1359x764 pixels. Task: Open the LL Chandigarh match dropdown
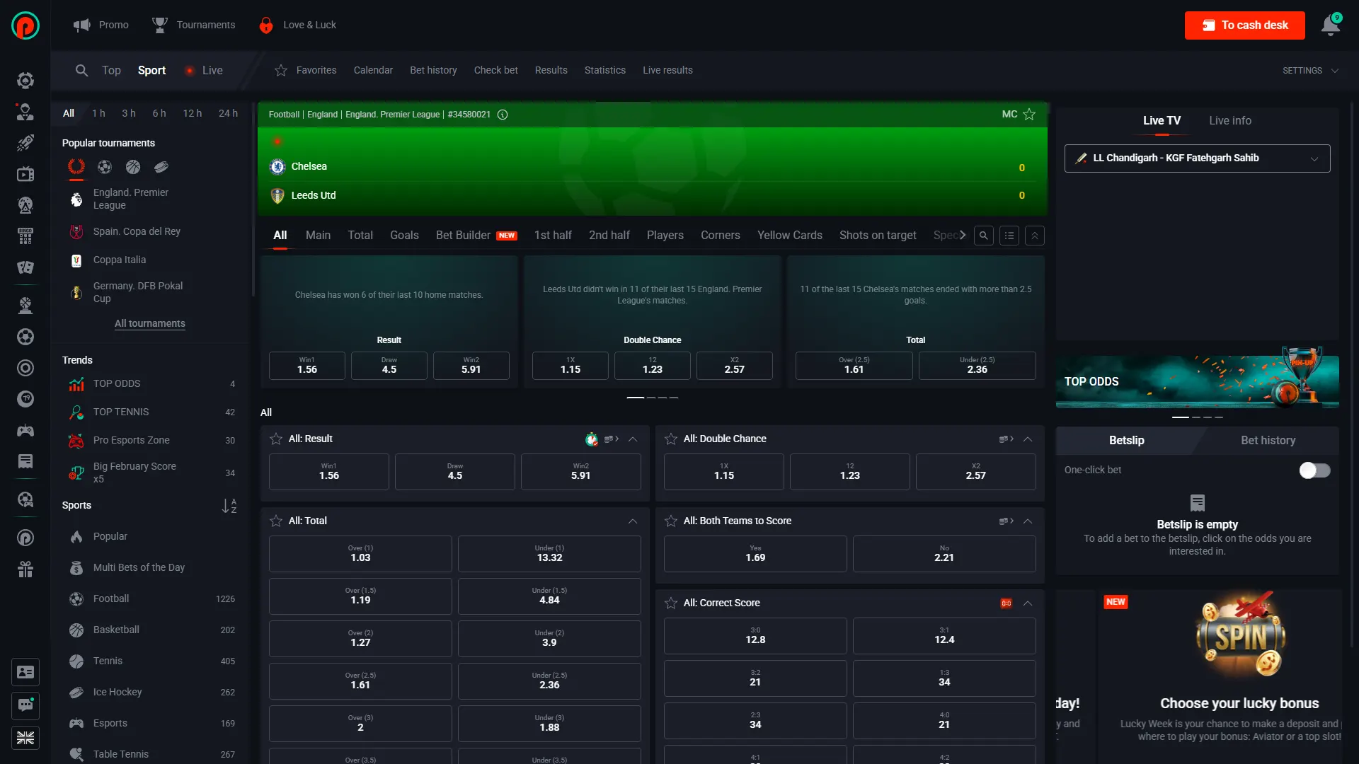coord(1197,158)
